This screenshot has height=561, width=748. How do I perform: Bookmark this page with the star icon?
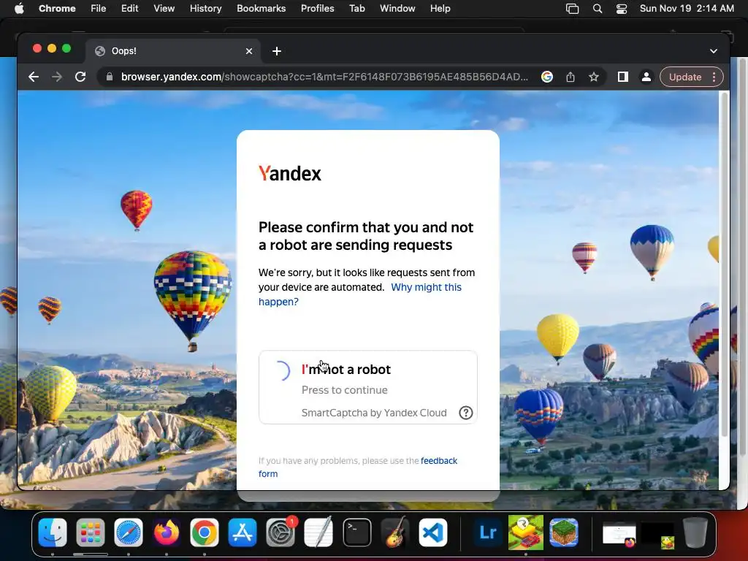(593, 77)
